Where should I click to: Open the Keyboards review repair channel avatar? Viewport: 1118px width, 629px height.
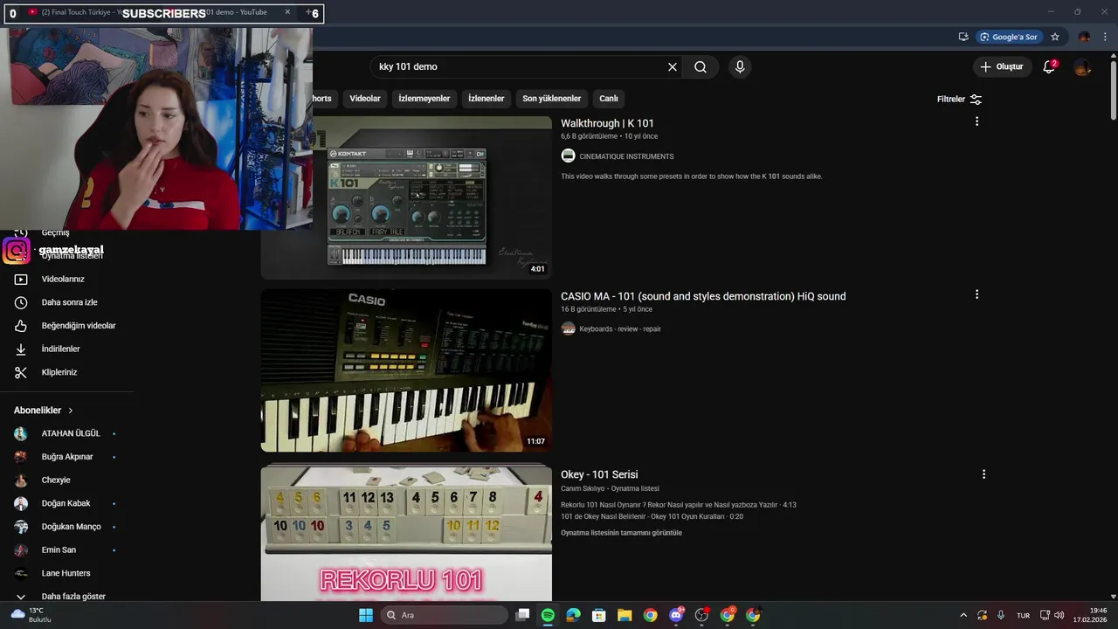click(568, 328)
